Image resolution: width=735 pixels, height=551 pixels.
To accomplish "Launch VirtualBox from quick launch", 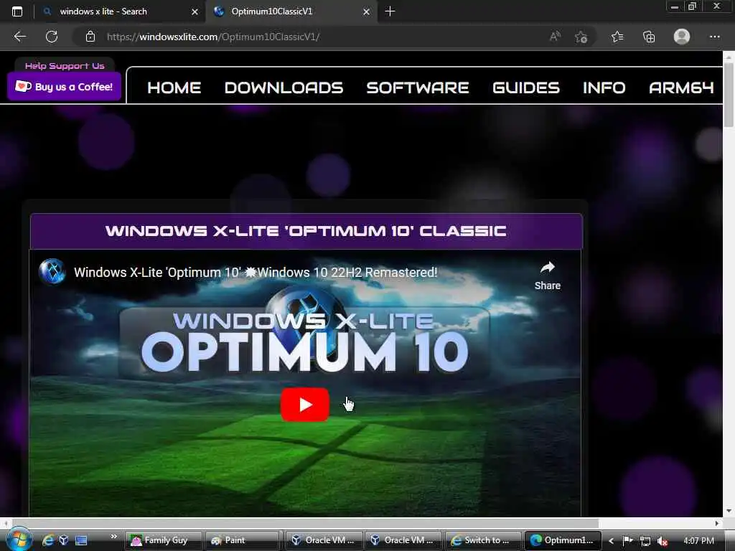I will [64, 540].
